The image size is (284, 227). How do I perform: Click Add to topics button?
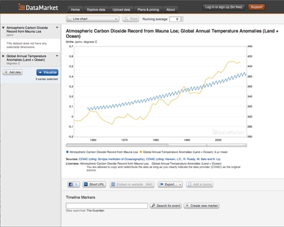pos(200,184)
